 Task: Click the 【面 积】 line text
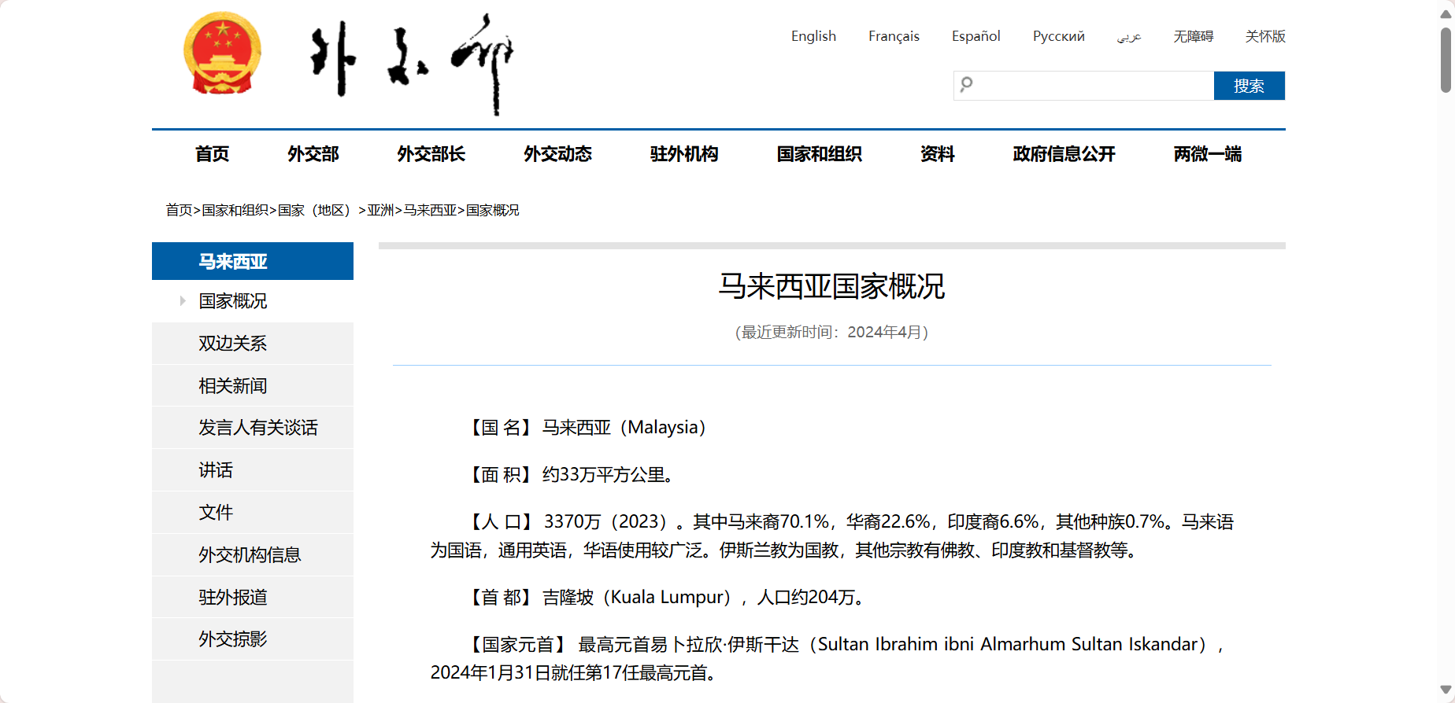pyautogui.click(x=569, y=475)
